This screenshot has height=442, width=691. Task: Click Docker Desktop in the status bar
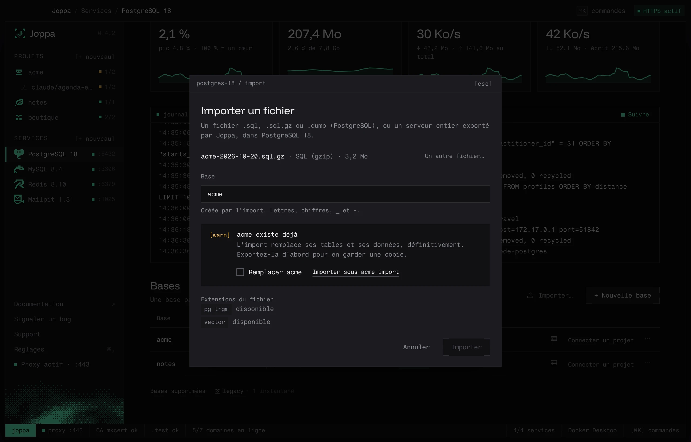pos(592,430)
